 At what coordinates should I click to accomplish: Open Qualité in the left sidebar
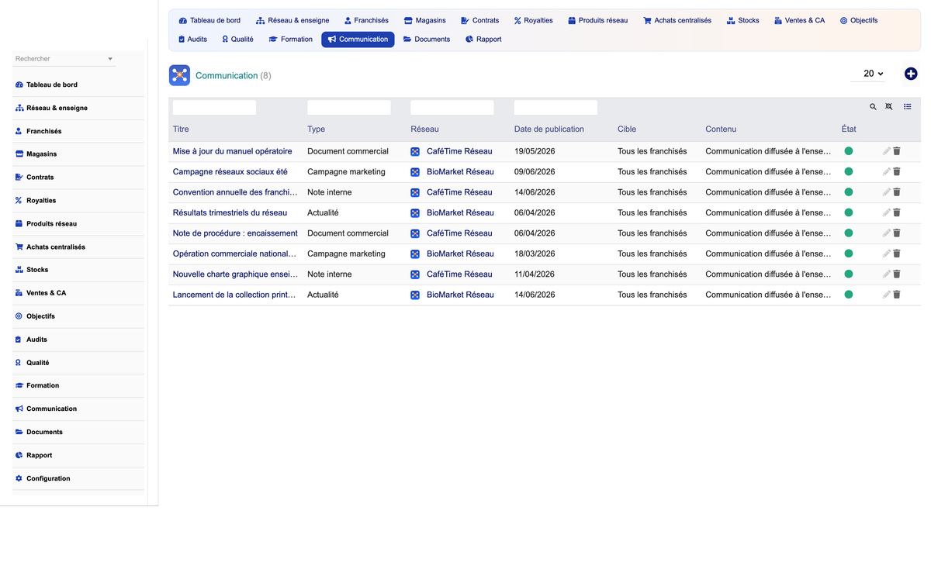click(x=78, y=363)
